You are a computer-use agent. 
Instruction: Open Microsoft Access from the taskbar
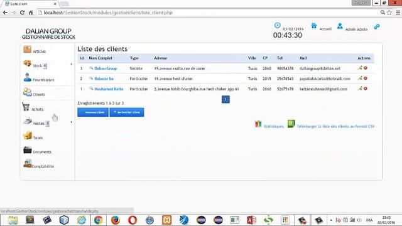pos(251,220)
